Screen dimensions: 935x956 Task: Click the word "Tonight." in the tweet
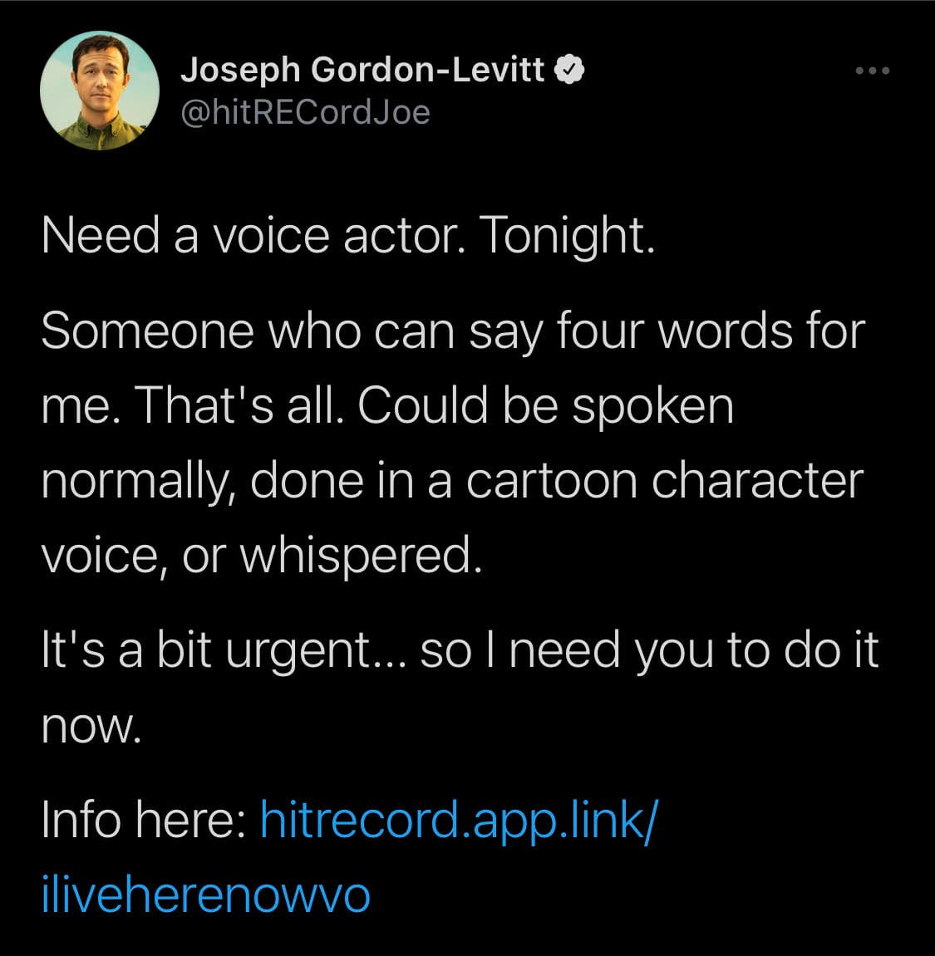click(567, 236)
